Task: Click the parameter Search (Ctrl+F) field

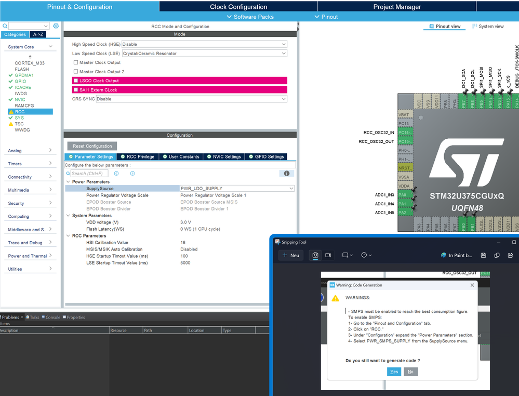Action: pyautogui.click(x=89, y=174)
